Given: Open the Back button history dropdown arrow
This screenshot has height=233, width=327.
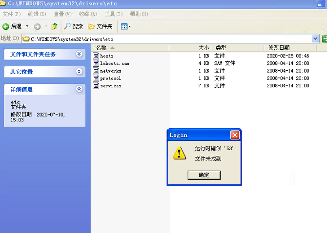Looking at the screenshot, I should click(x=27, y=26).
